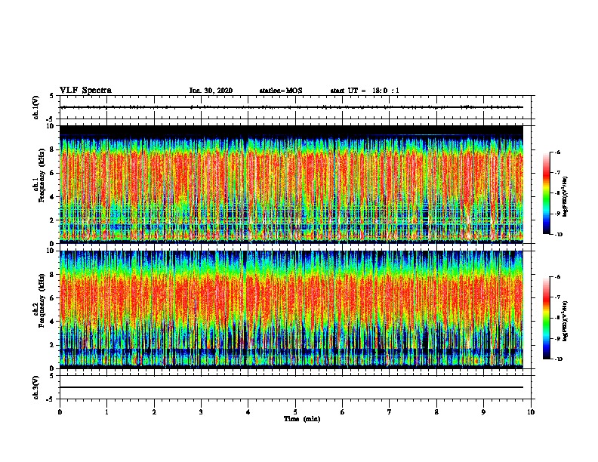Click the "start UT = 18: 0 : 1" text
Image resolution: width=598 pixels, height=462 pixels.
pyautogui.click(x=365, y=91)
